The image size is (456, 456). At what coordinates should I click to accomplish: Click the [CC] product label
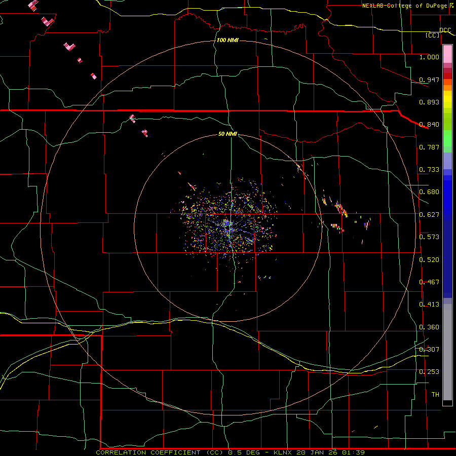[x=433, y=35]
